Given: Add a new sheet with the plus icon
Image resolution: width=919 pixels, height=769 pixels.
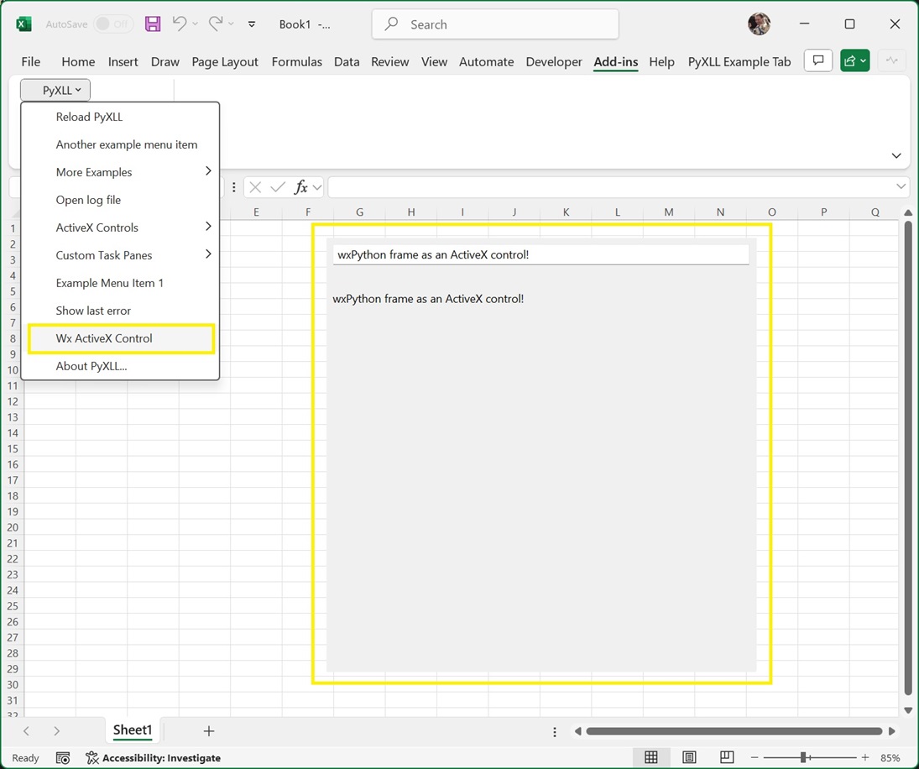Looking at the screenshot, I should click(x=209, y=731).
